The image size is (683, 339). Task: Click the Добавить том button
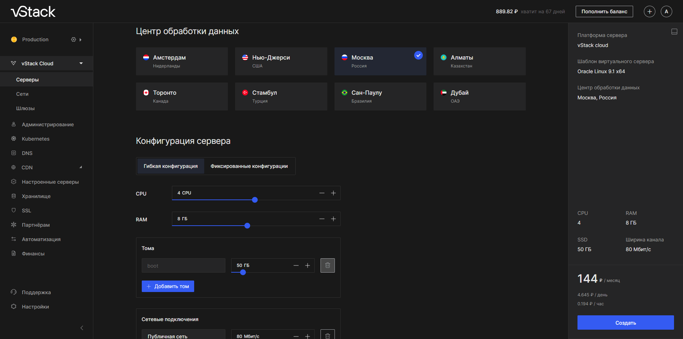pyautogui.click(x=168, y=286)
